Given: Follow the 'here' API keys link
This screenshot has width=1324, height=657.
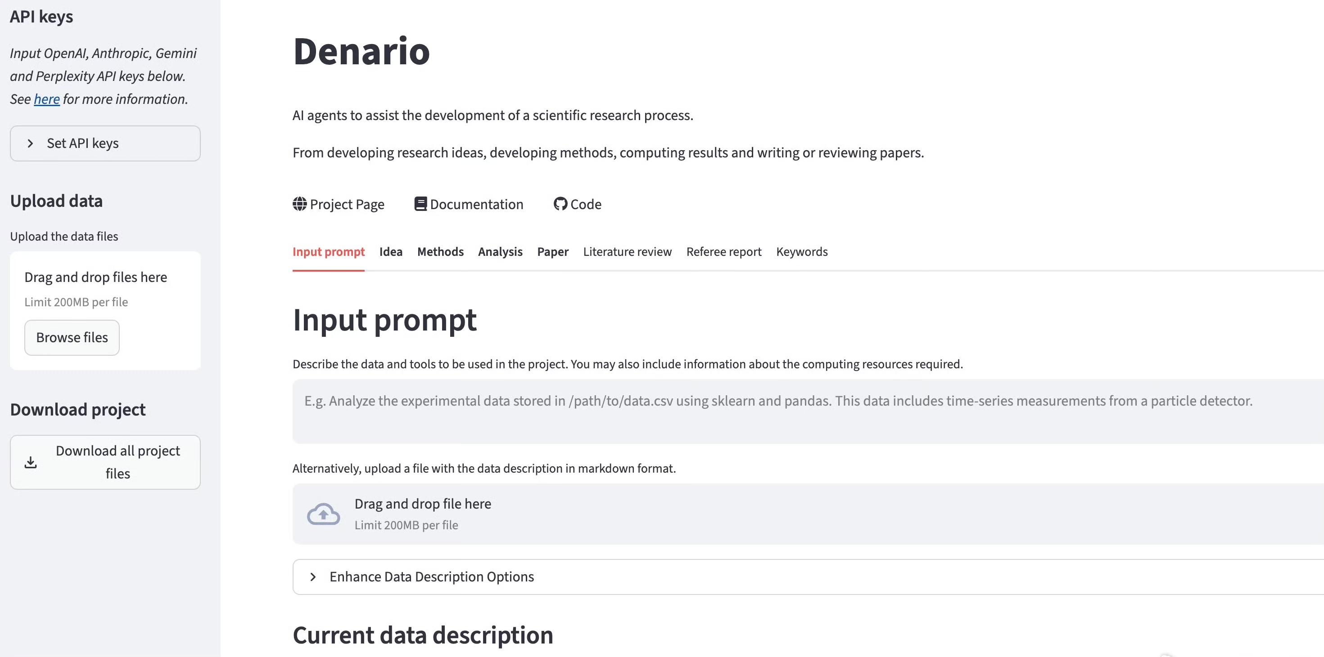Looking at the screenshot, I should pyautogui.click(x=47, y=99).
